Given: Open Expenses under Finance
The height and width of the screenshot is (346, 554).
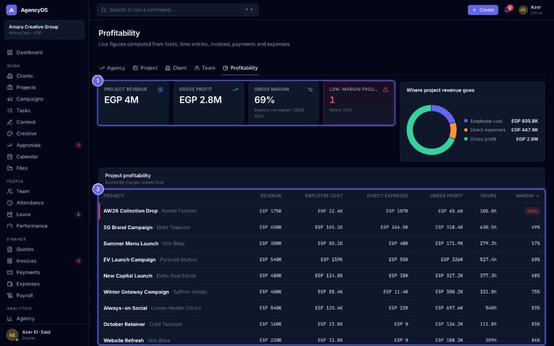Looking at the screenshot, I should [x=44, y=283].
